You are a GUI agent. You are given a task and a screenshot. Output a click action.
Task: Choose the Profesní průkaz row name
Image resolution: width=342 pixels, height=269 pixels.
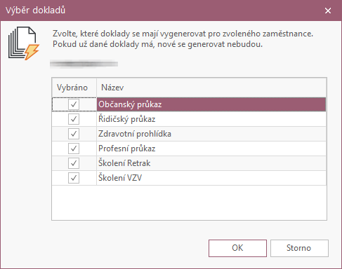(x=126, y=149)
